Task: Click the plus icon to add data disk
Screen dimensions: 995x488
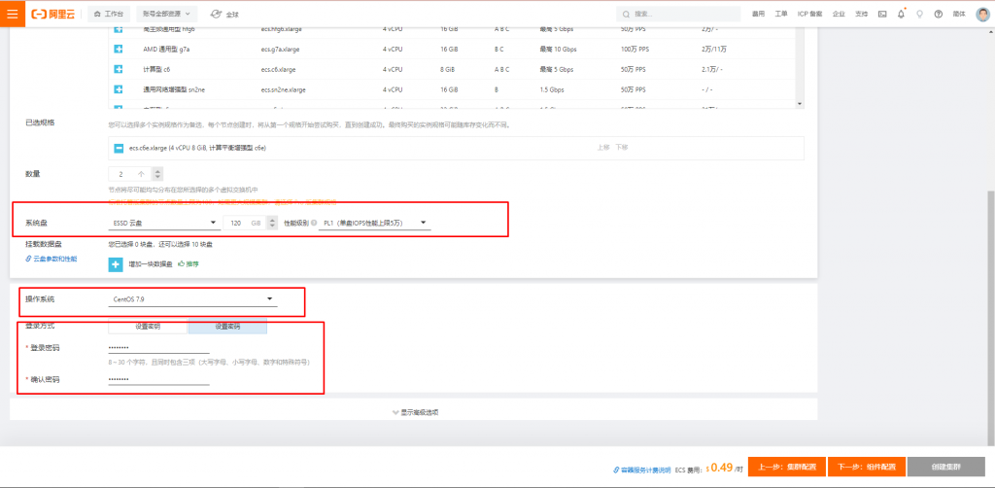Action: pyautogui.click(x=116, y=264)
